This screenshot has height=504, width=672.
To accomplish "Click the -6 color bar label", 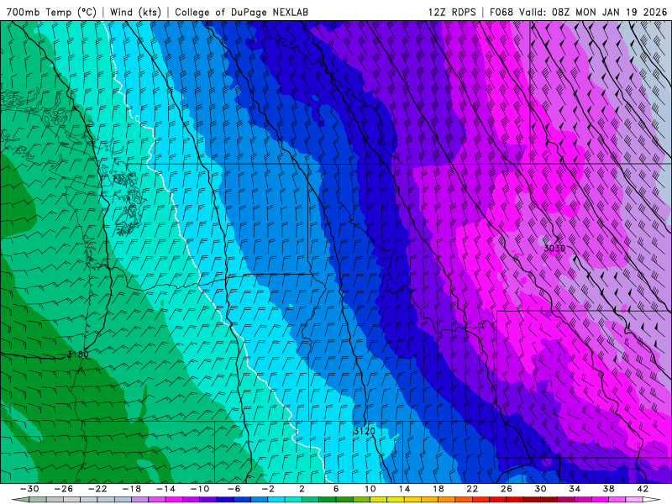I will [x=234, y=489].
